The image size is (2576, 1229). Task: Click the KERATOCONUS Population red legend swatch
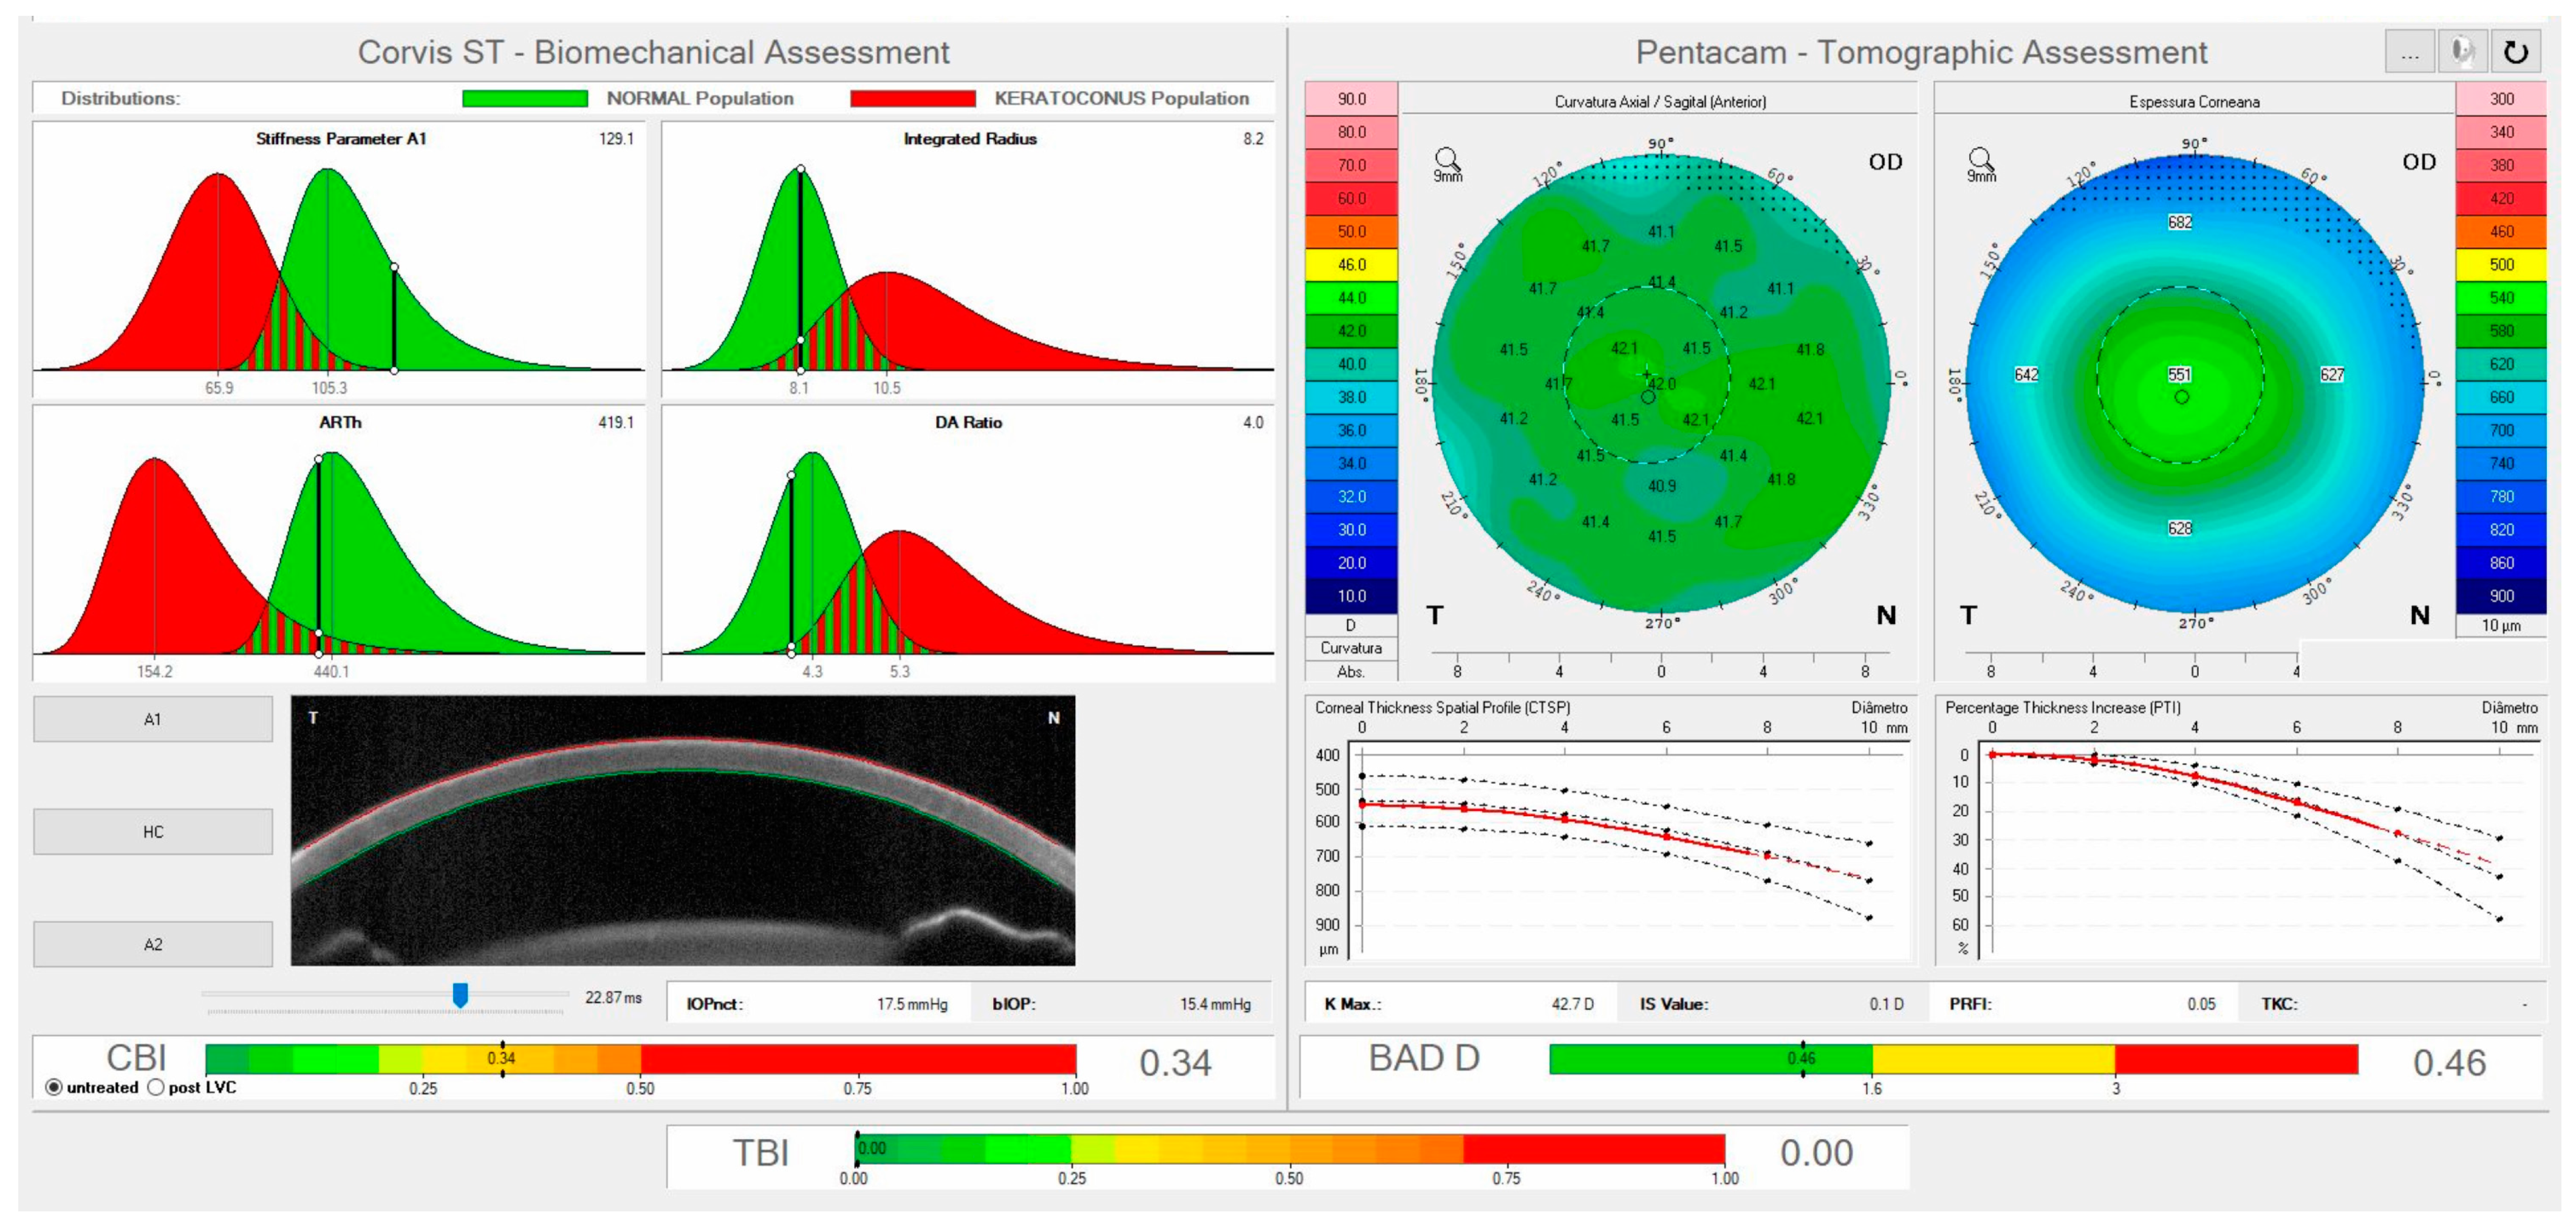[912, 98]
